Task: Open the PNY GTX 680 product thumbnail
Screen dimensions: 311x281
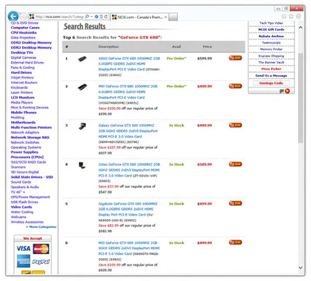Action: point(82,87)
